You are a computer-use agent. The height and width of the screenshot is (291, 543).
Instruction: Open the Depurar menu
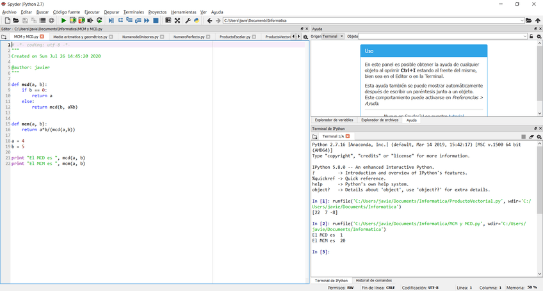click(x=111, y=12)
